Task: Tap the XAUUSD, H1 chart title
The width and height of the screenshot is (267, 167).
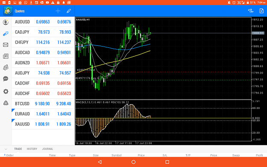Action: (x=83, y=20)
